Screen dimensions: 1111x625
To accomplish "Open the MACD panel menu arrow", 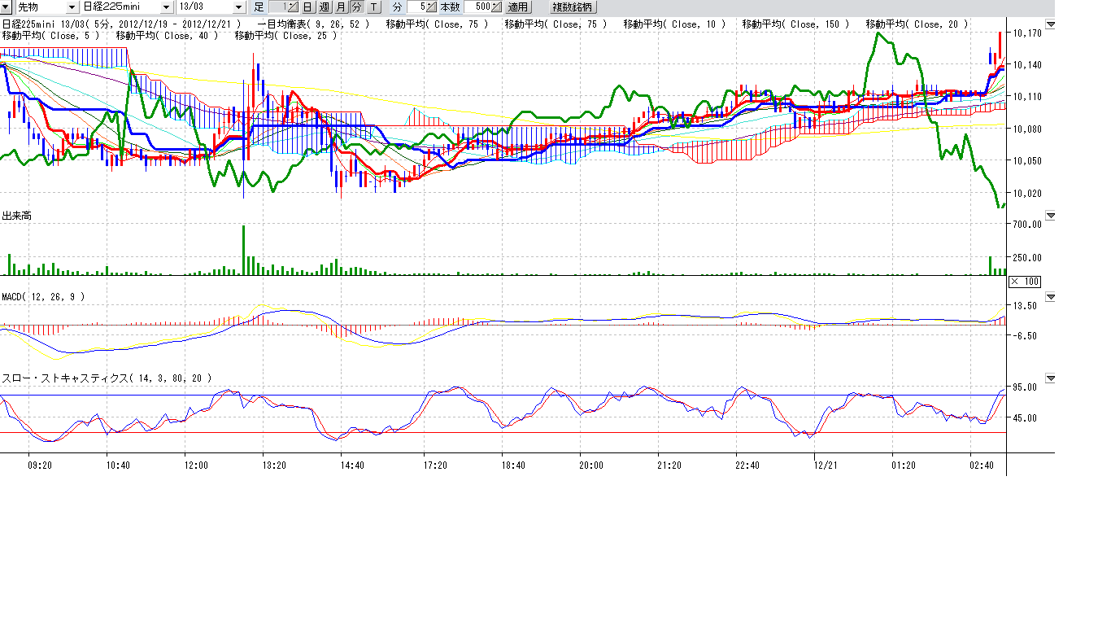I will coord(1050,297).
